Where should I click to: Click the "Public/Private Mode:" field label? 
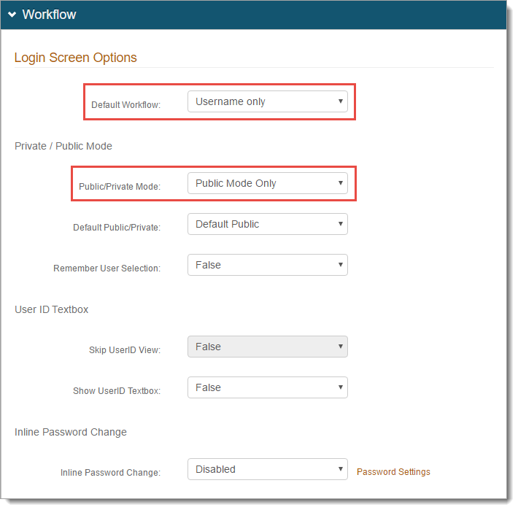[x=120, y=187]
